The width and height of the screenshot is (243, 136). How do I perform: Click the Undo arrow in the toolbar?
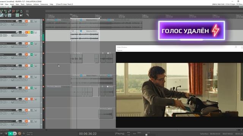[x=14, y=11]
